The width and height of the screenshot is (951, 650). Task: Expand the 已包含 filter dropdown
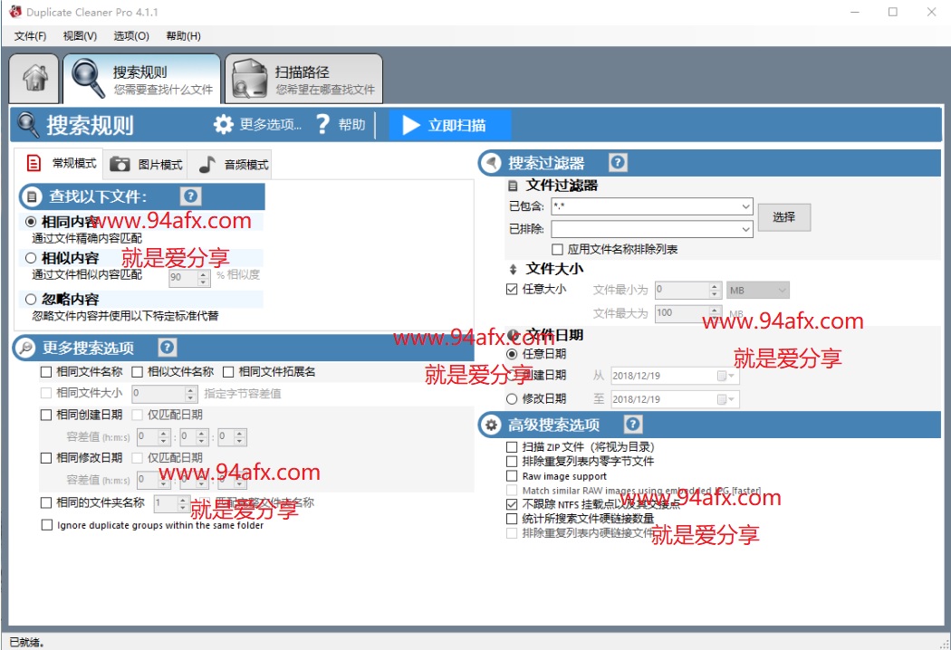[x=746, y=206]
